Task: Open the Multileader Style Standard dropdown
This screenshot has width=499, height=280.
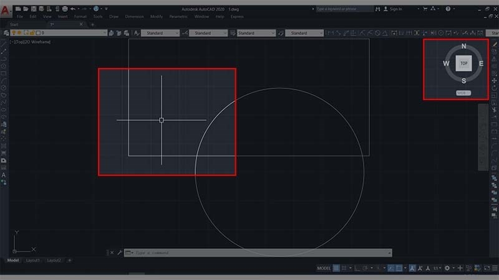Action: point(304,33)
